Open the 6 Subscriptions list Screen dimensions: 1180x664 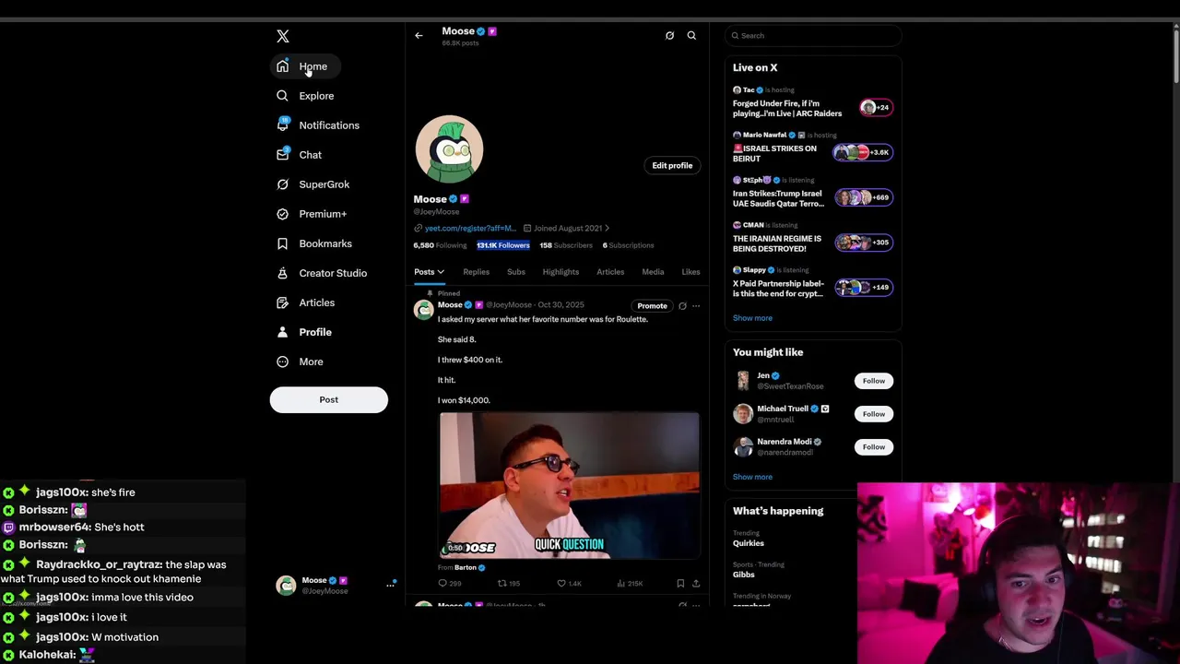(x=628, y=245)
